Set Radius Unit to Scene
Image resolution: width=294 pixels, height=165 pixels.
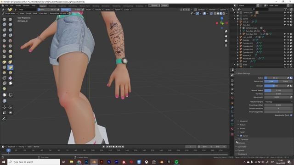(285, 82)
